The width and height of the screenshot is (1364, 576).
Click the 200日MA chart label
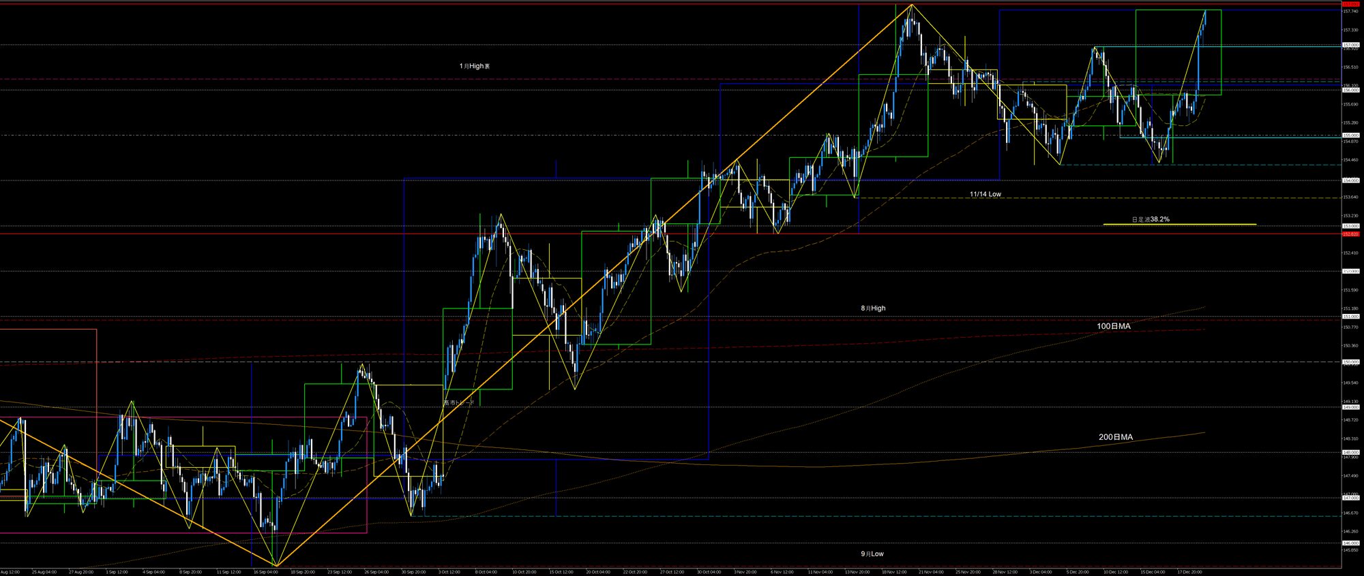[1115, 437]
